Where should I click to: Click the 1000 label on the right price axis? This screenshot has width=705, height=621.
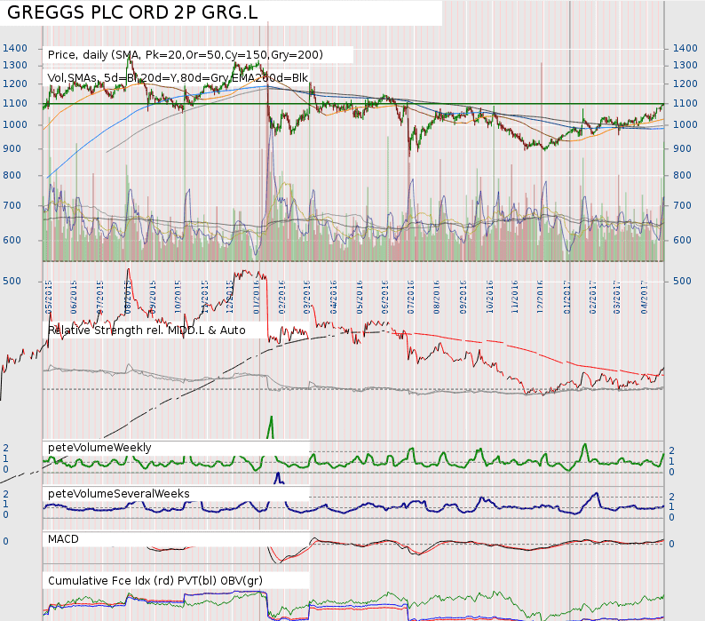click(x=685, y=124)
